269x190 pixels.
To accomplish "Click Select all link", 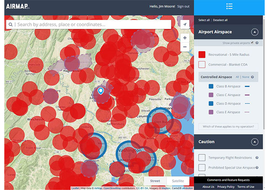I will (204, 20).
